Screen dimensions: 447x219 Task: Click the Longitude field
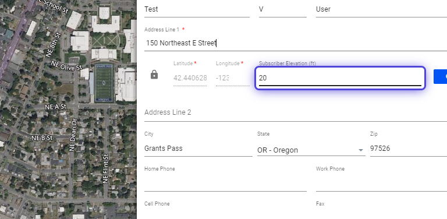(x=233, y=78)
